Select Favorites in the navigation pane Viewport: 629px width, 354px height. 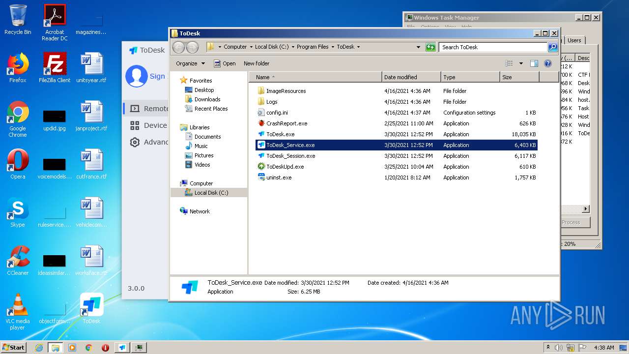196,81
